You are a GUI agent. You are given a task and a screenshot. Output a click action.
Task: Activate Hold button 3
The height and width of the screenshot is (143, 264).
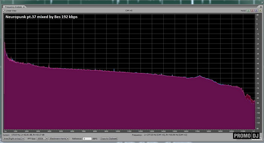tap(256, 11)
